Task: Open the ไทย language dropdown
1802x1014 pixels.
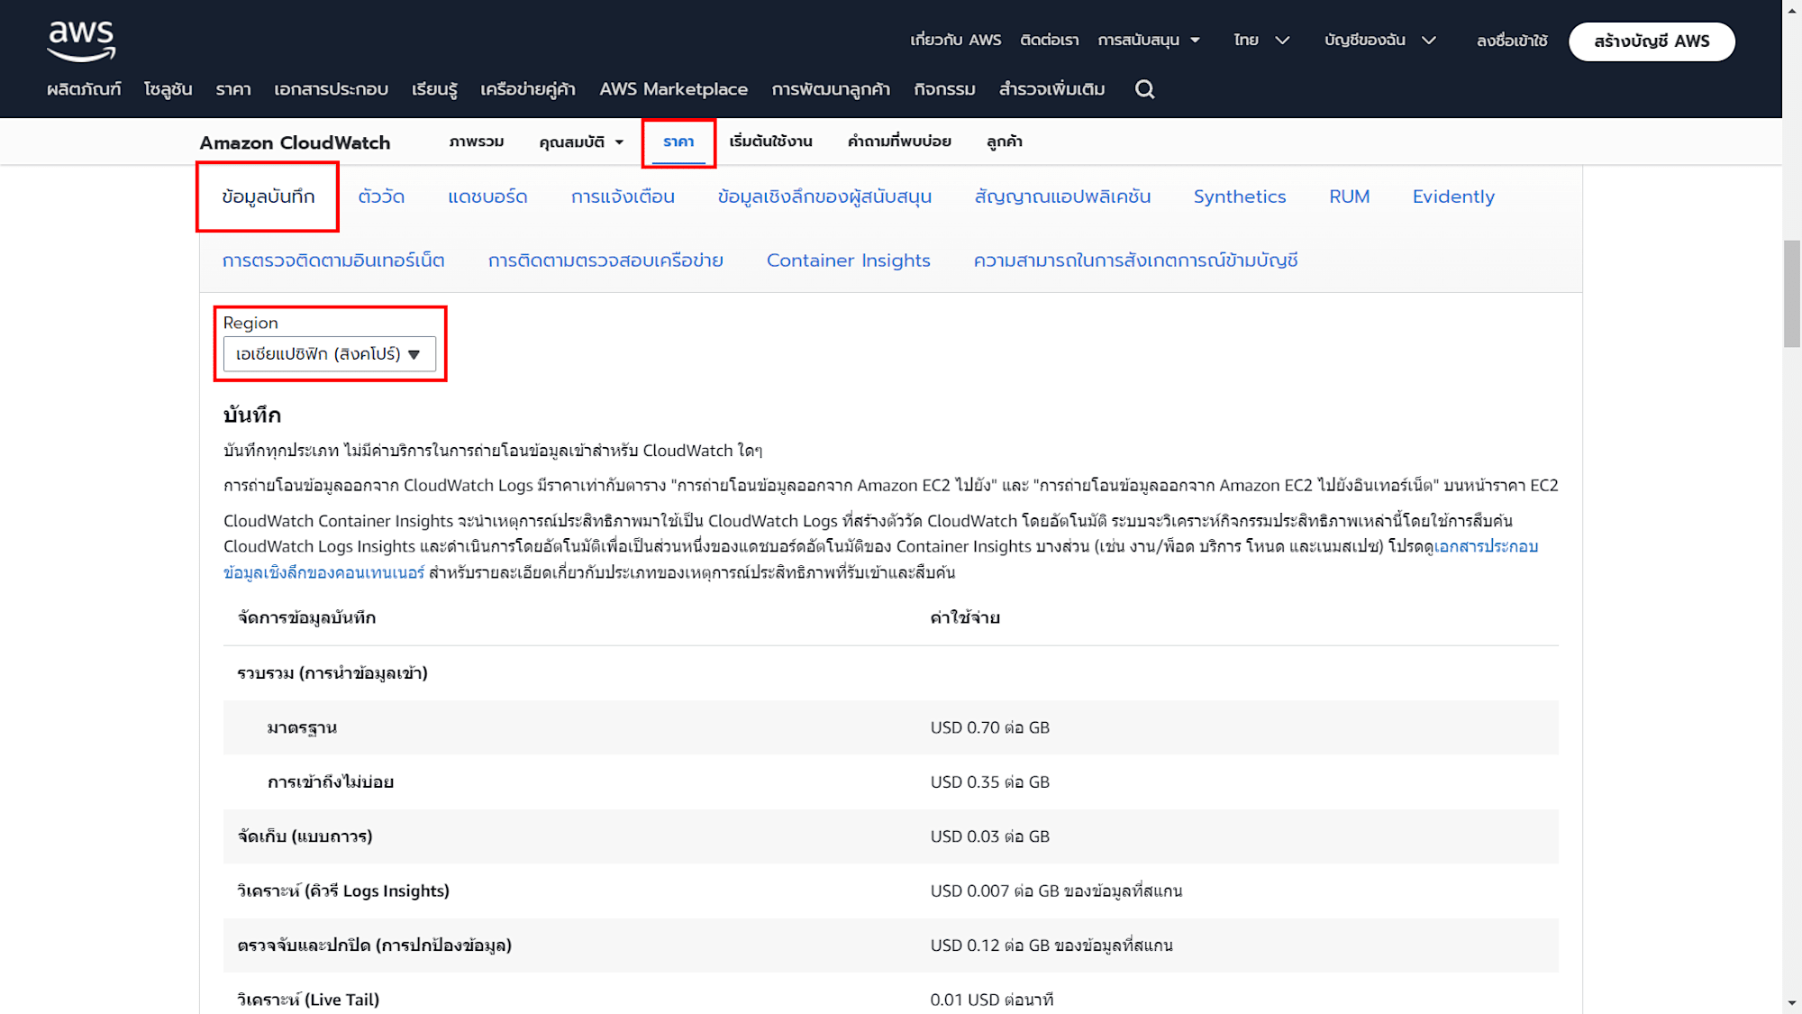Action: [x=1261, y=41]
